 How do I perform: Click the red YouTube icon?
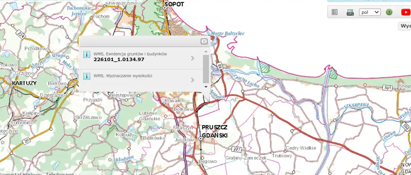[405, 12]
